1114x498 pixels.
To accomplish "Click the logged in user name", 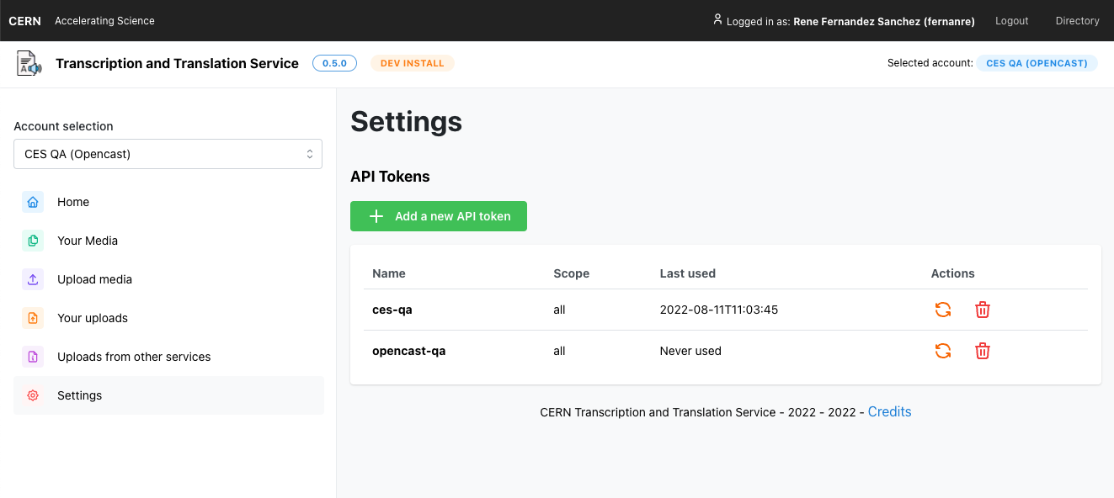I will (x=884, y=22).
